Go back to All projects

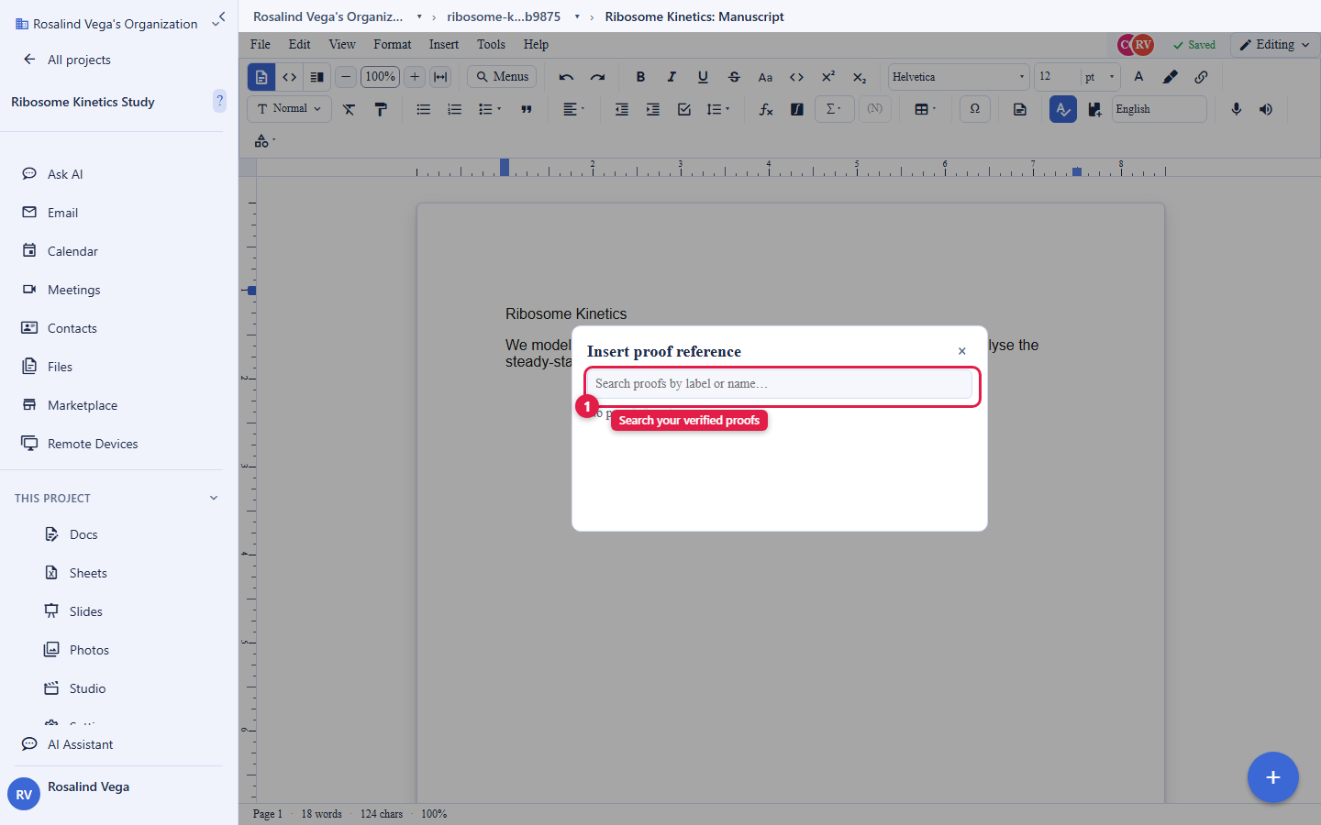[66, 60]
